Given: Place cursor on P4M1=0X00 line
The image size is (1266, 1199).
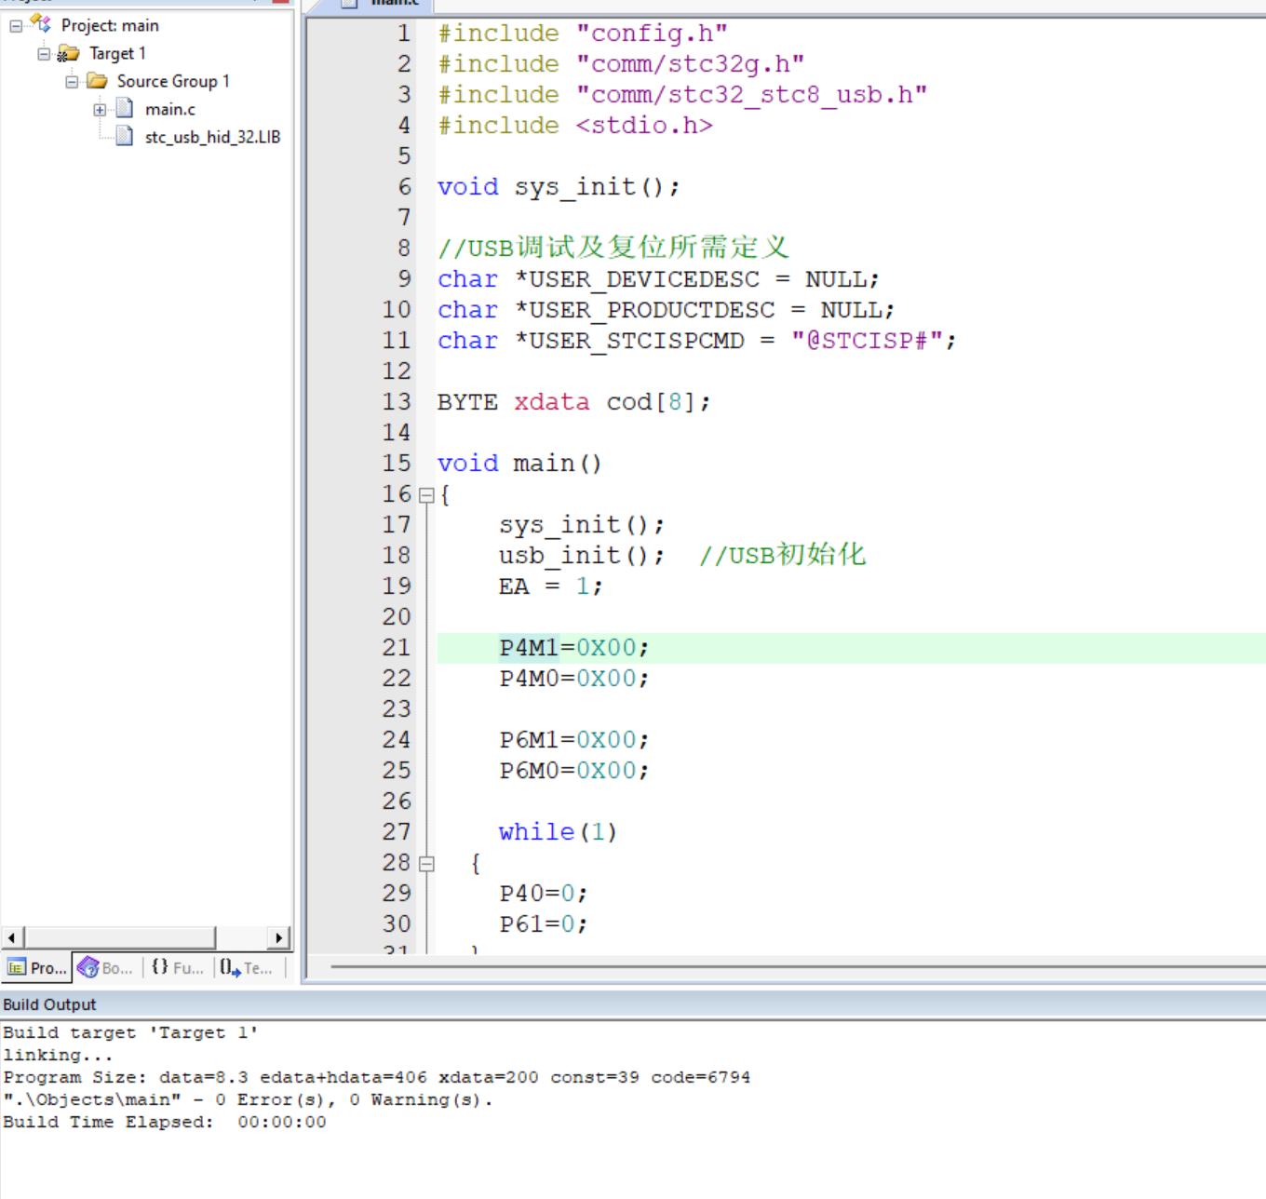Looking at the screenshot, I should (573, 648).
